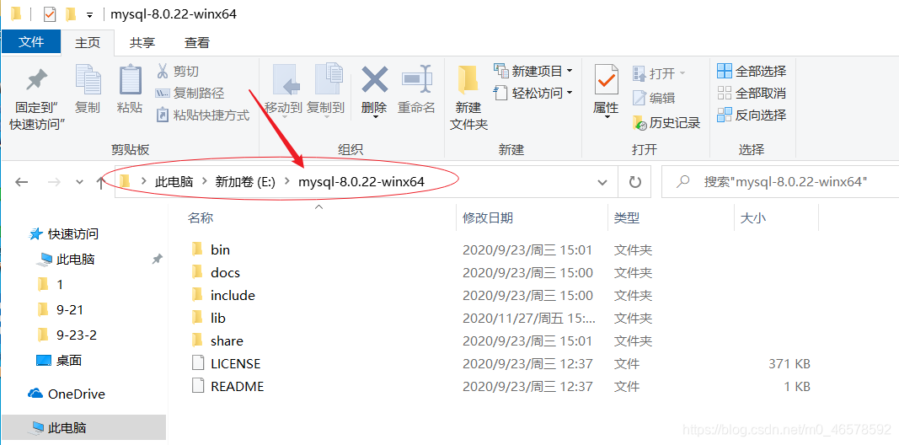This screenshot has width=899, height=445.
Task: Select the bin folder
Action: (x=220, y=249)
